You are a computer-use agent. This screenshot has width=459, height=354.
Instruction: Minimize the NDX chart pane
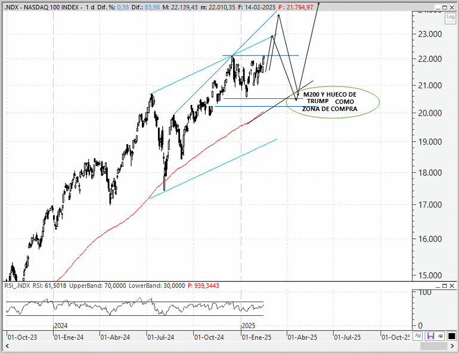tap(438, 7)
